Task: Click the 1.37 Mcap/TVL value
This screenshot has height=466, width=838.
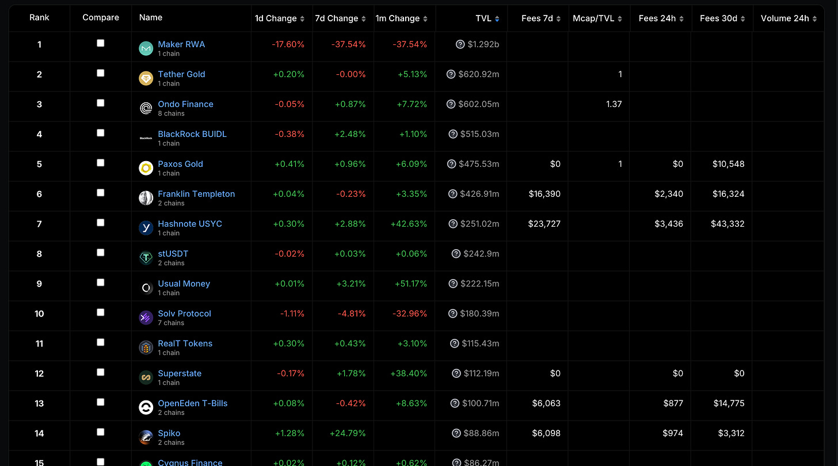Action: click(x=614, y=104)
